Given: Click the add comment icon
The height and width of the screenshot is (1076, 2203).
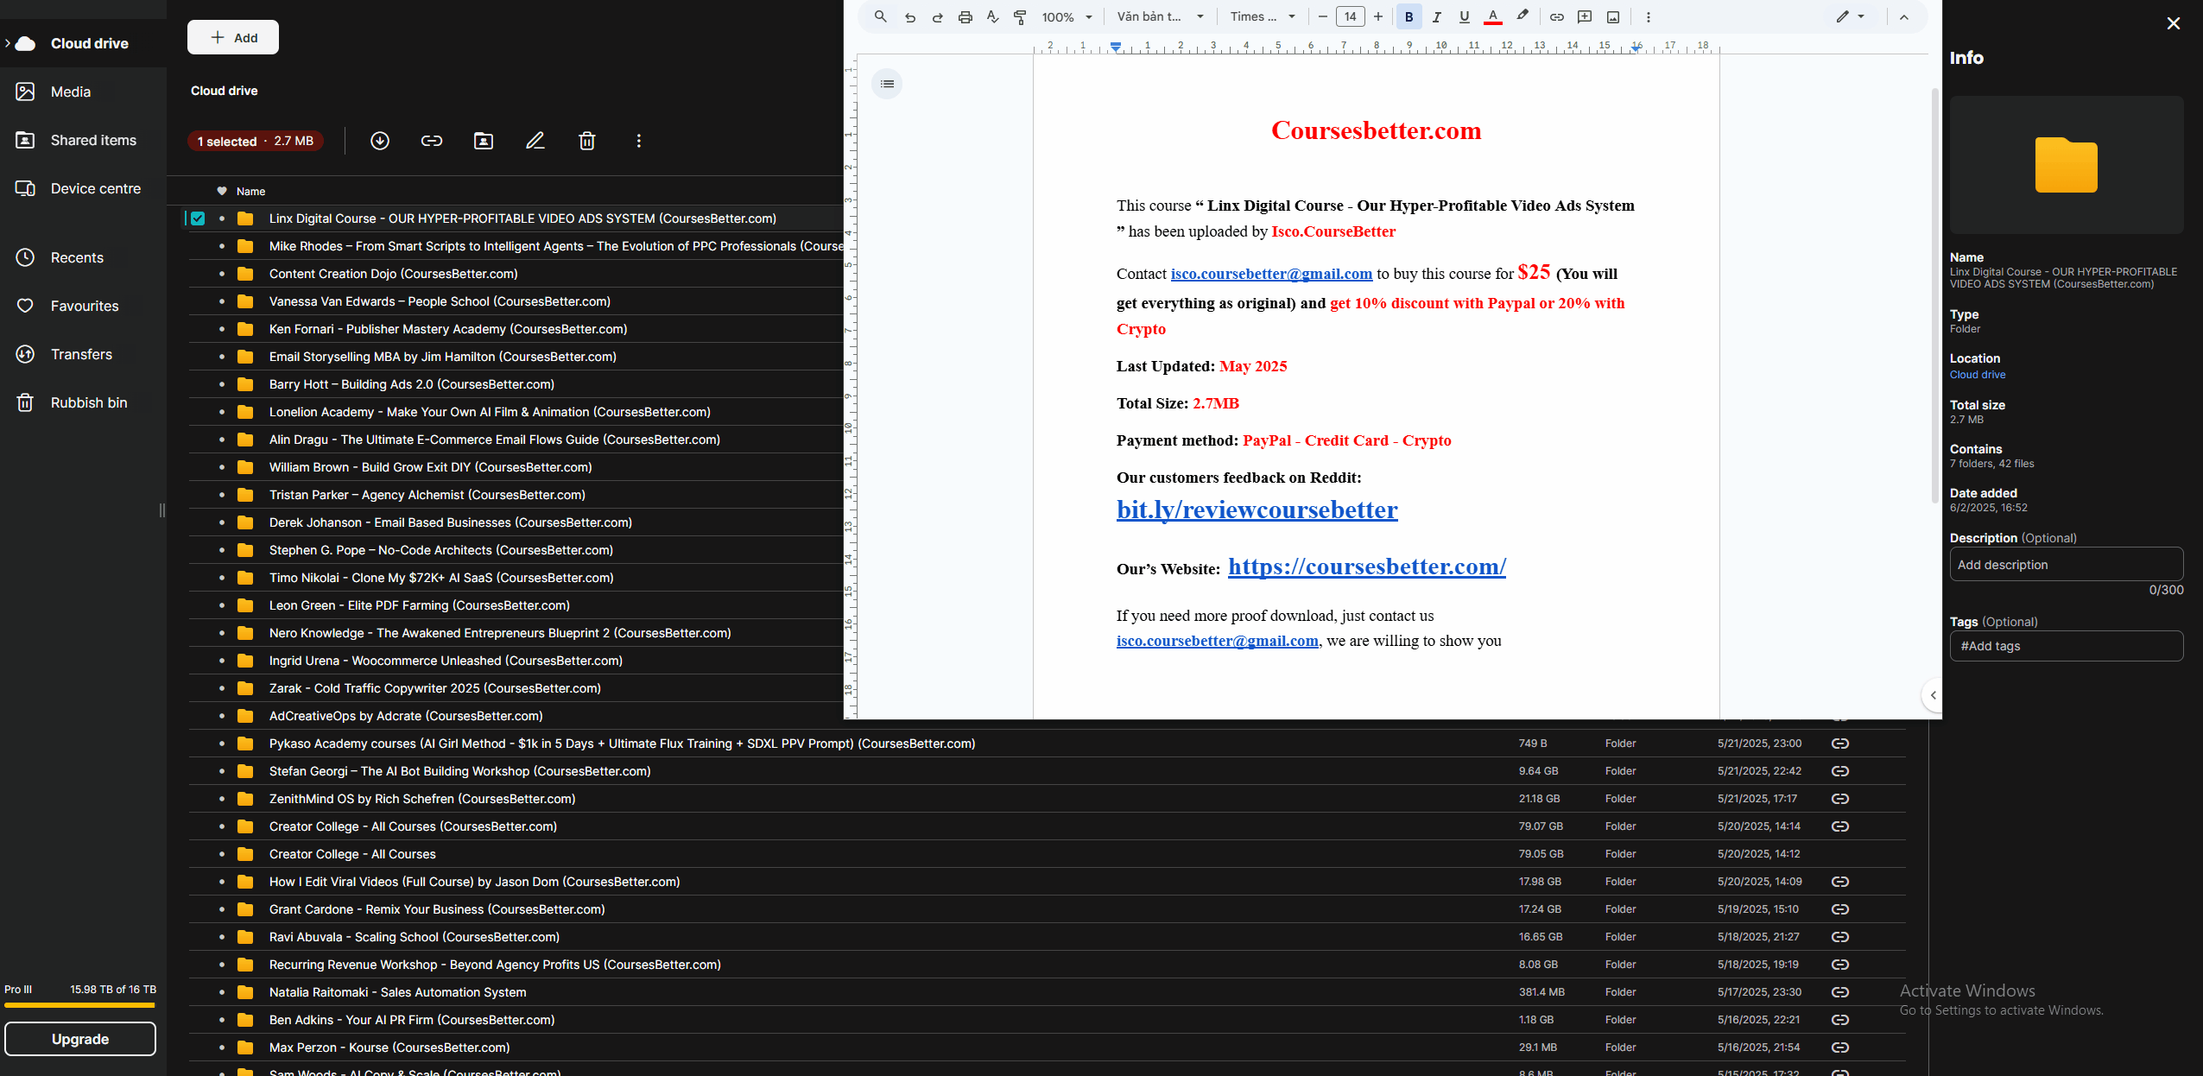Looking at the screenshot, I should pyautogui.click(x=1585, y=16).
